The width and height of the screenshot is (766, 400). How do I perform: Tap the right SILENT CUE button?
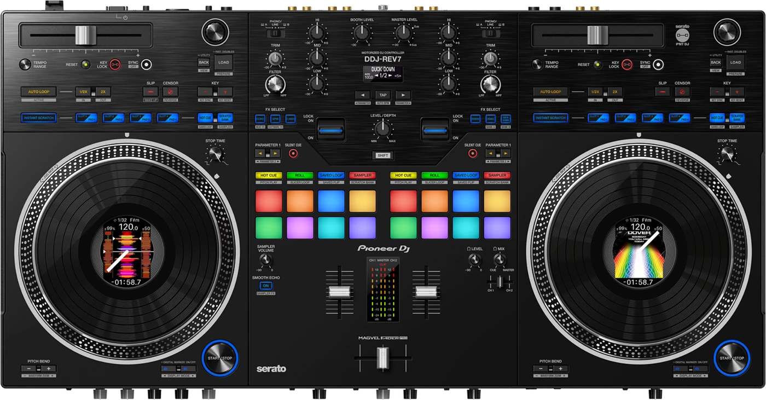point(473,154)
